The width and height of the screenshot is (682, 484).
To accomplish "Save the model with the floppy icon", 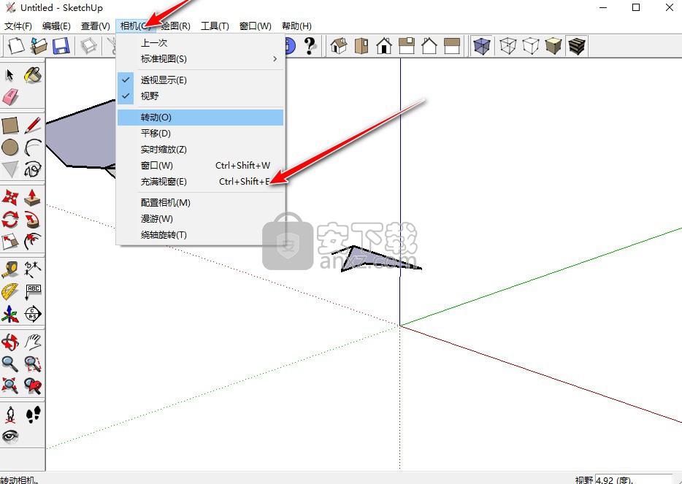I will (61, 46).
